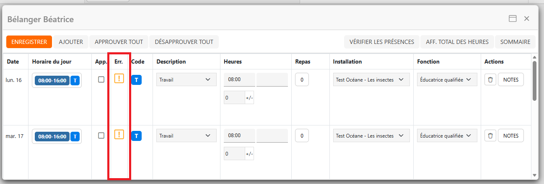Click the blue T code badge for lun. 16

click(x=137, y=79)
